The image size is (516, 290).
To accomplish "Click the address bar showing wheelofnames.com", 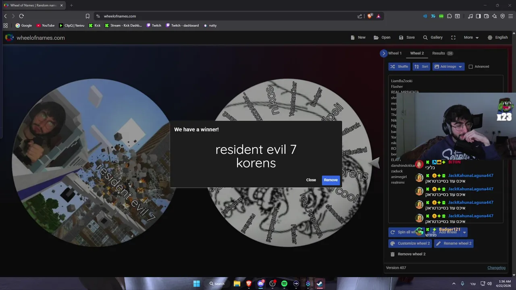I will pyautogui.click(x=226, y=16).
